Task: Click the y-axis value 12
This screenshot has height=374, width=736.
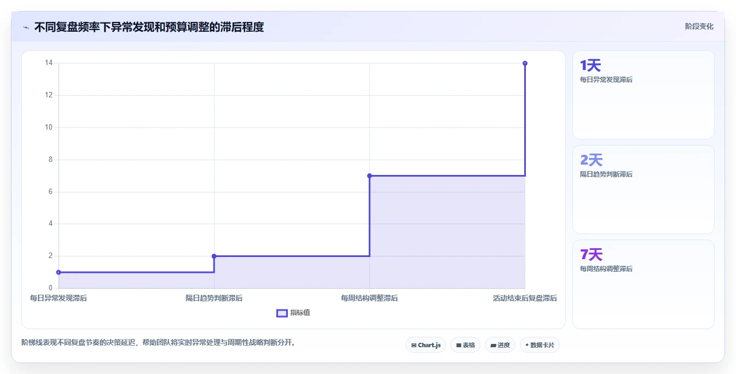Action: point(49,95)
